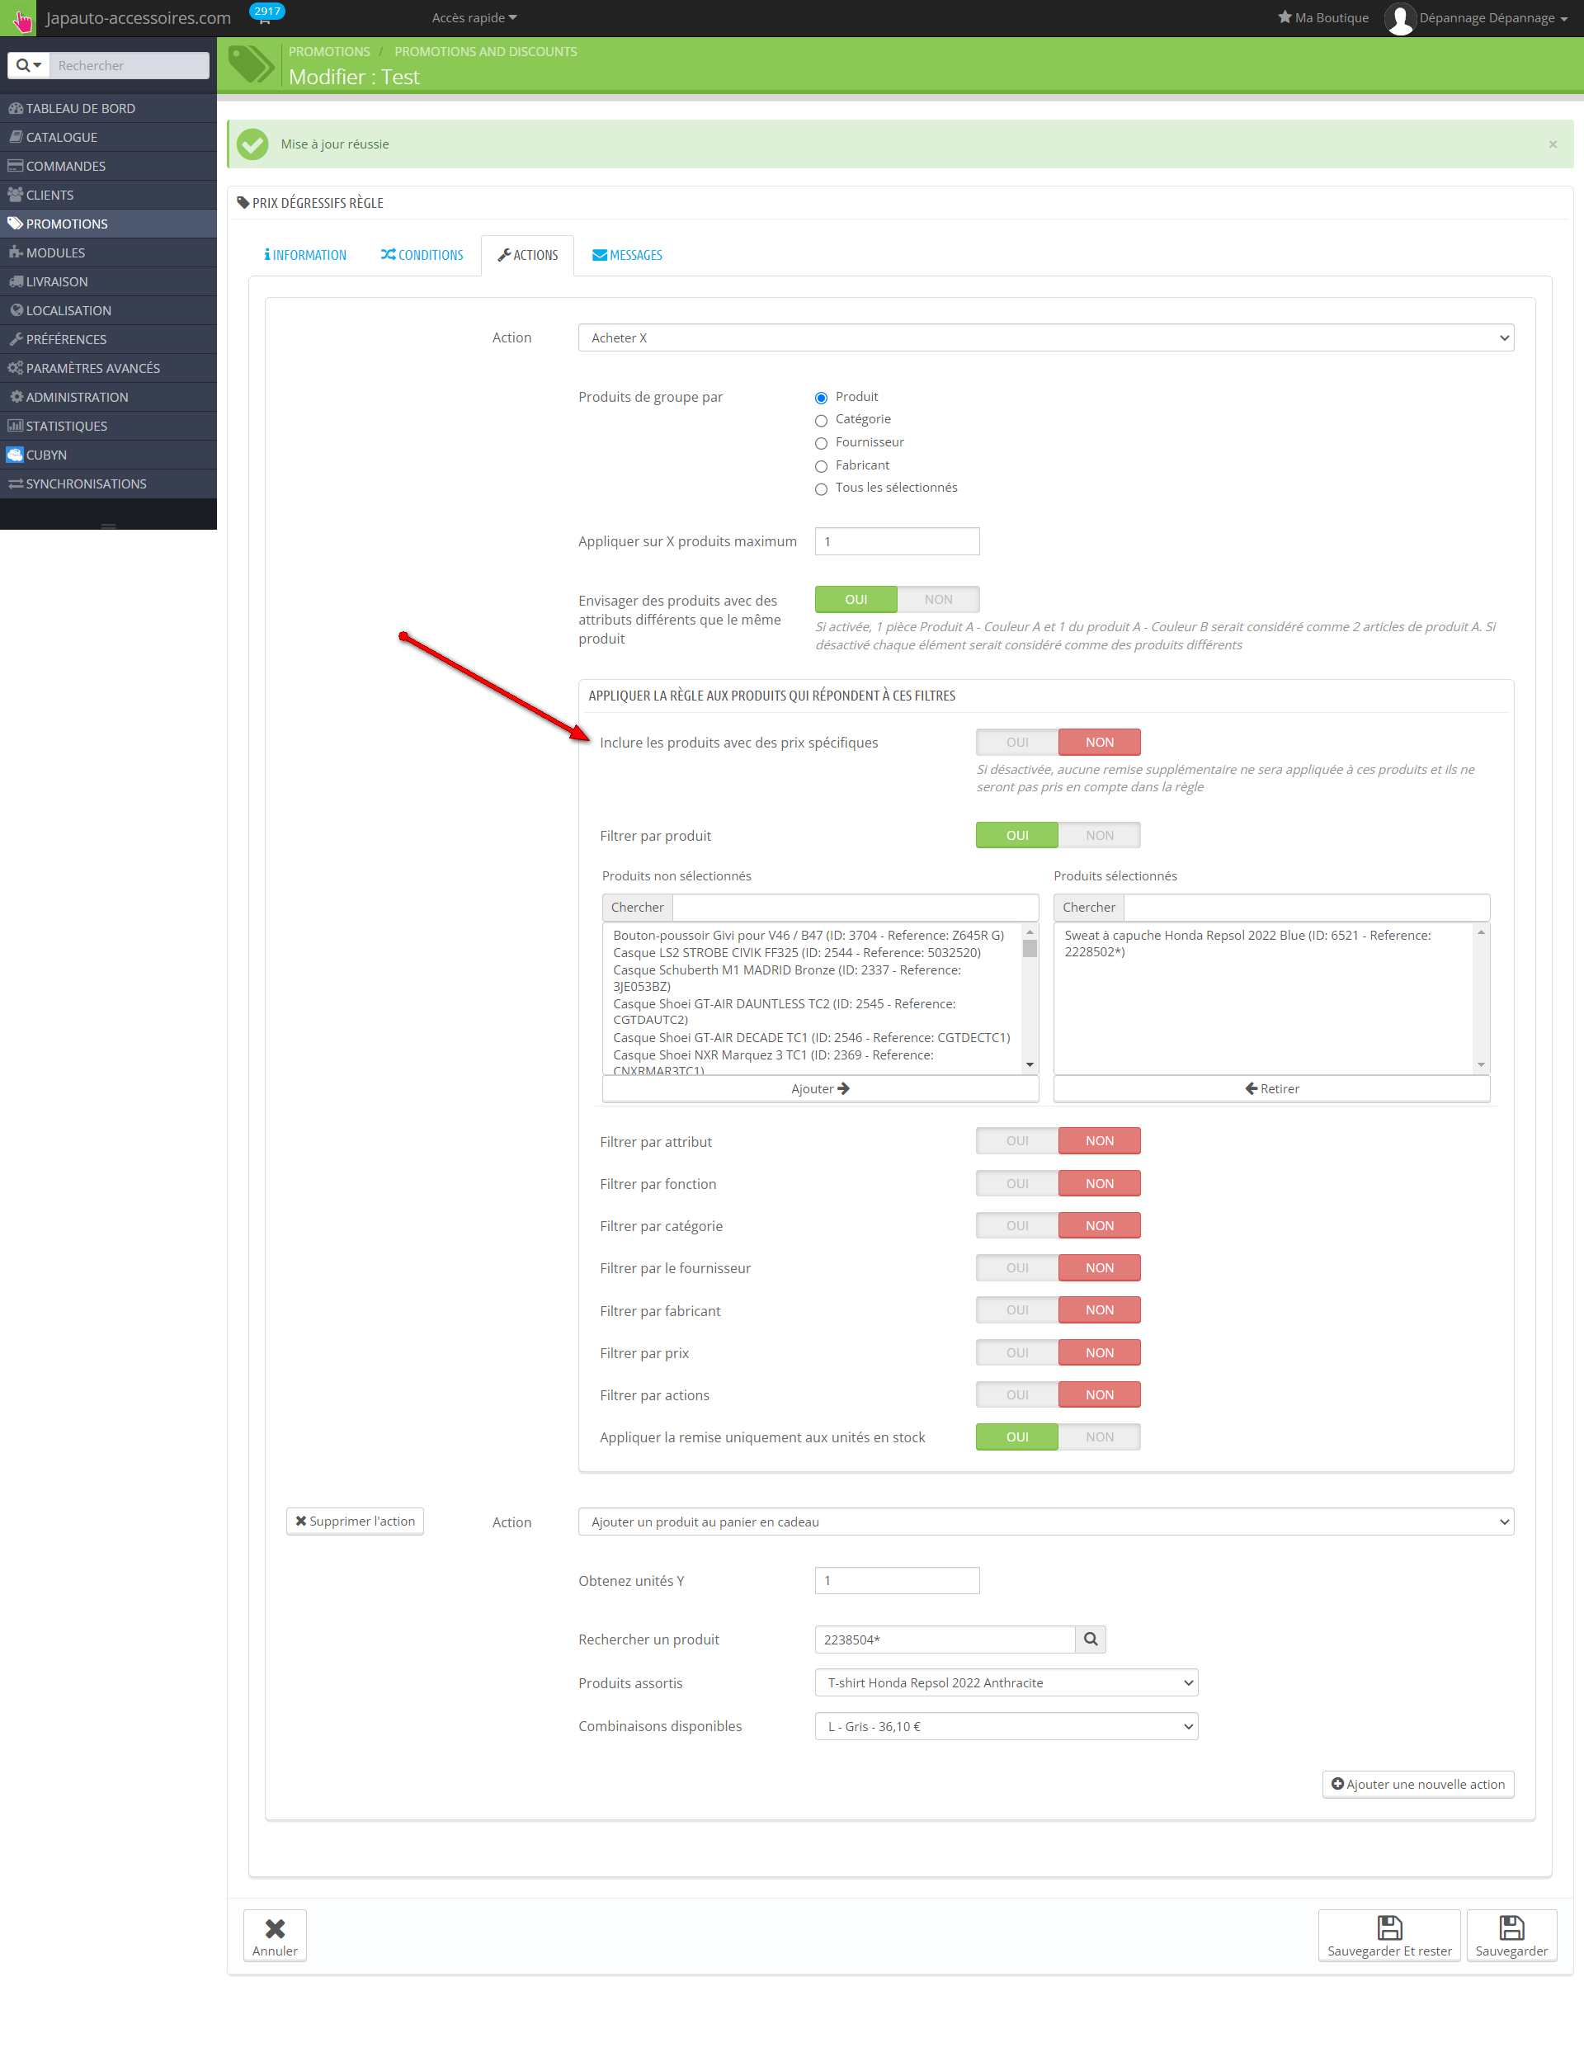
Task: Open Combinaisons disponibles dropdown
Action: point(1006,1726)
